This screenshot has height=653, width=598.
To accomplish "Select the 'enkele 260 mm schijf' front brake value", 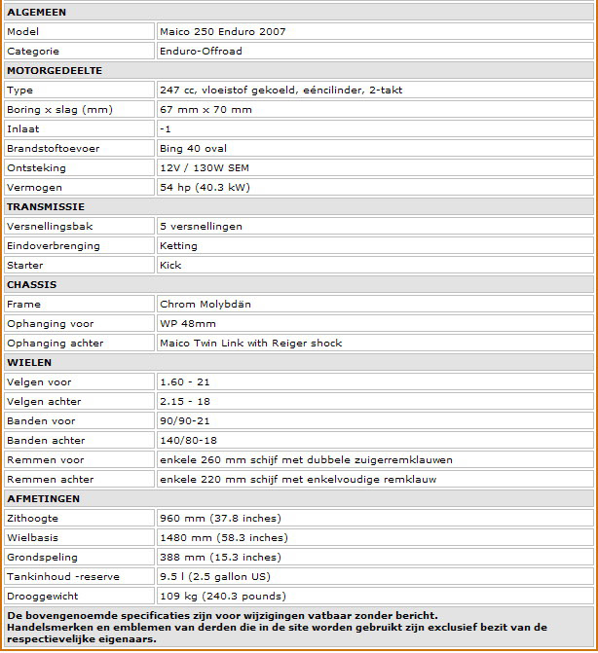I will tap(306, 459).
